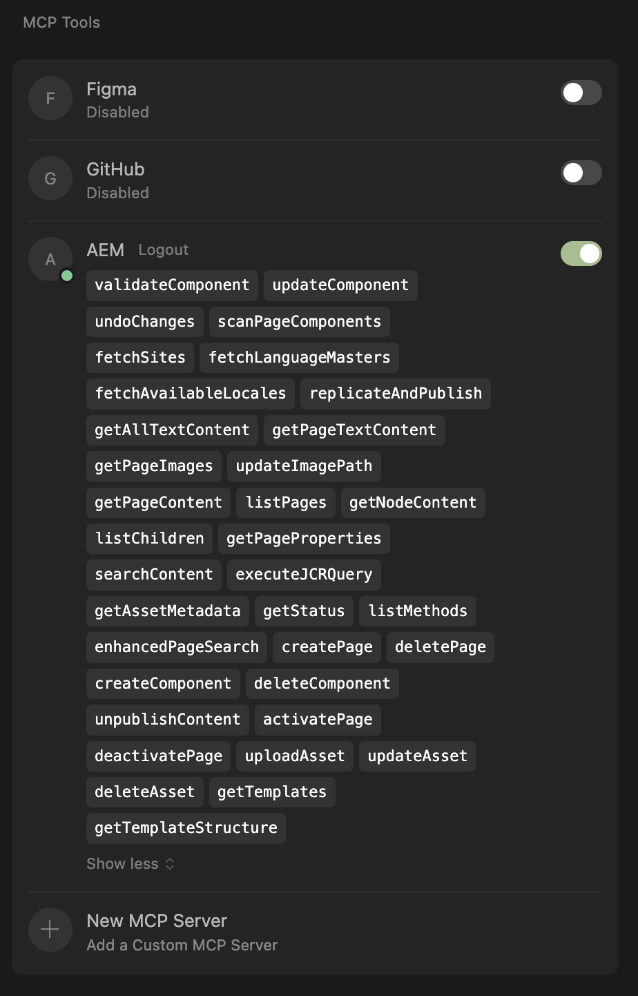The width and height of the screenshot is (638, 996).
Task: Click the AEM server avatar icon
Action: click(x=50, y=259)
